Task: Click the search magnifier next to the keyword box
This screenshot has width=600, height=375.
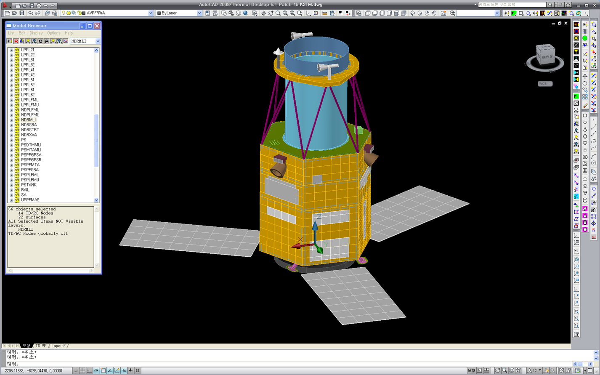Action: pos(550,5)
